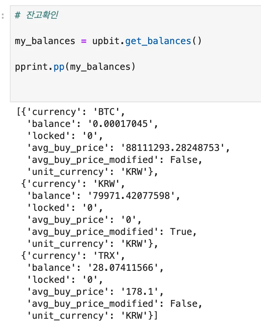Image resolution: width=261 pixels, height=323 pixels.
Task: Click the get_balances method name
Action: click(158, 41)
